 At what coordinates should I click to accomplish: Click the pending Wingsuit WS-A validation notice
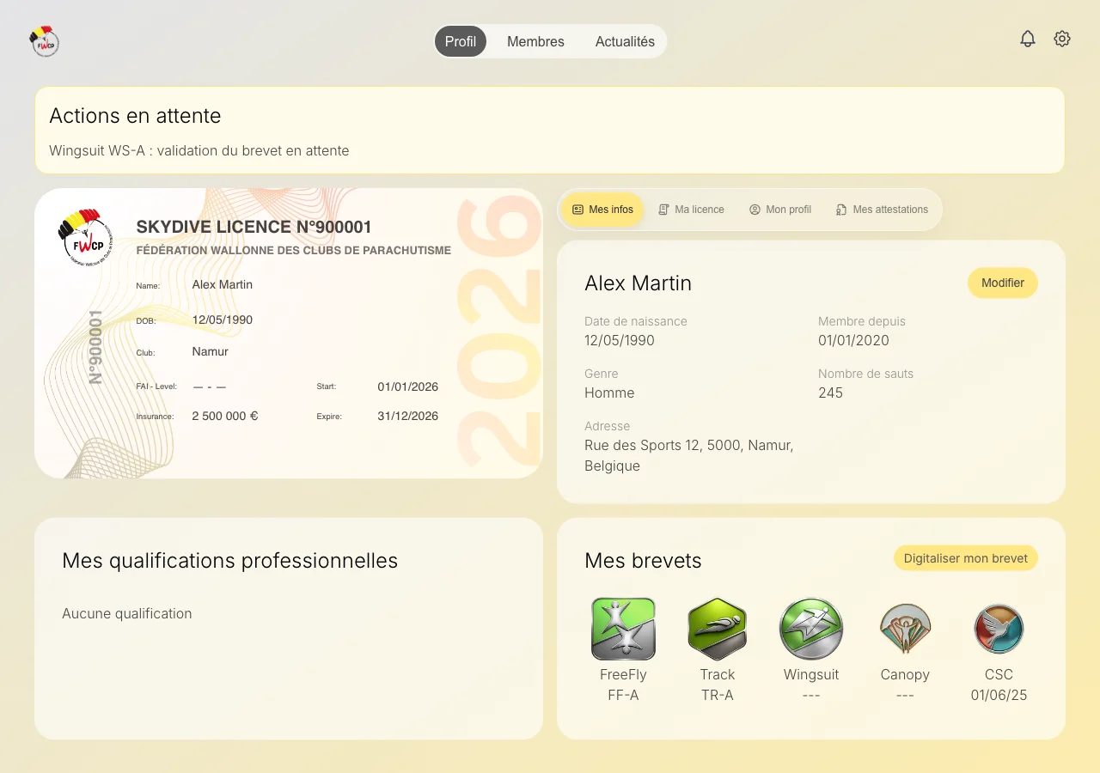click(199, 150)
